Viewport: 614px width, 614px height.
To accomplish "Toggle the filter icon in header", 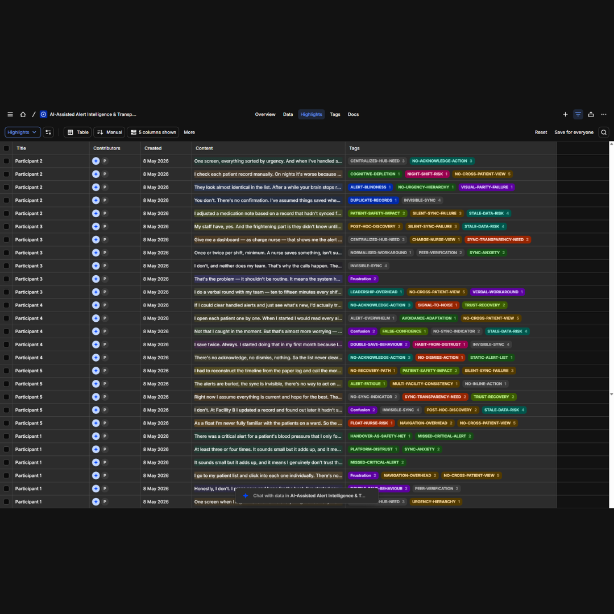I will pos(578,114).
